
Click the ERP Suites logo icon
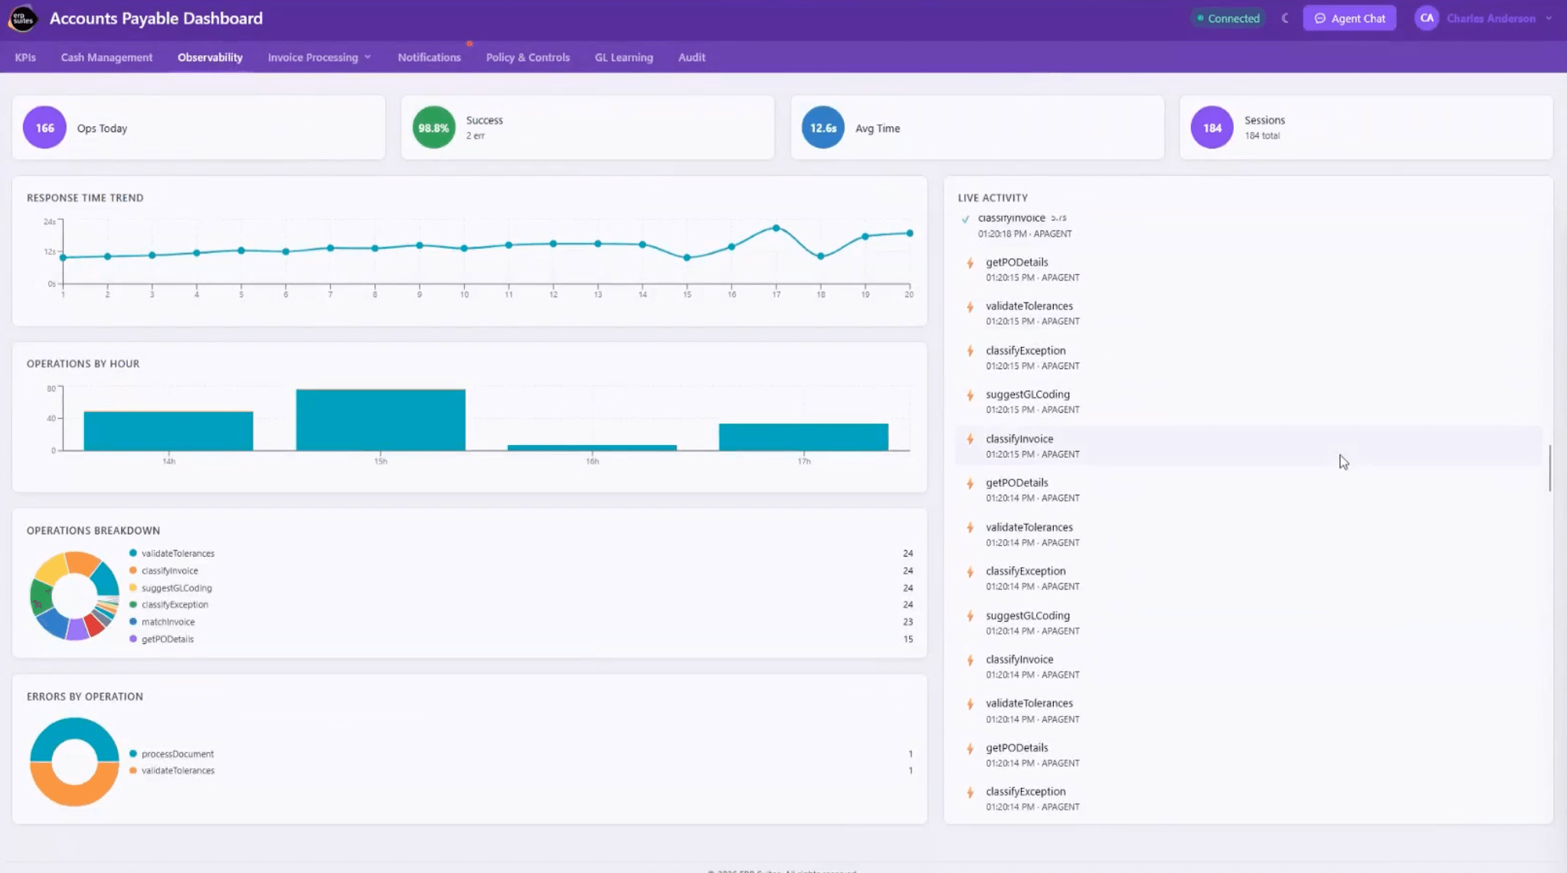[22, 18]
